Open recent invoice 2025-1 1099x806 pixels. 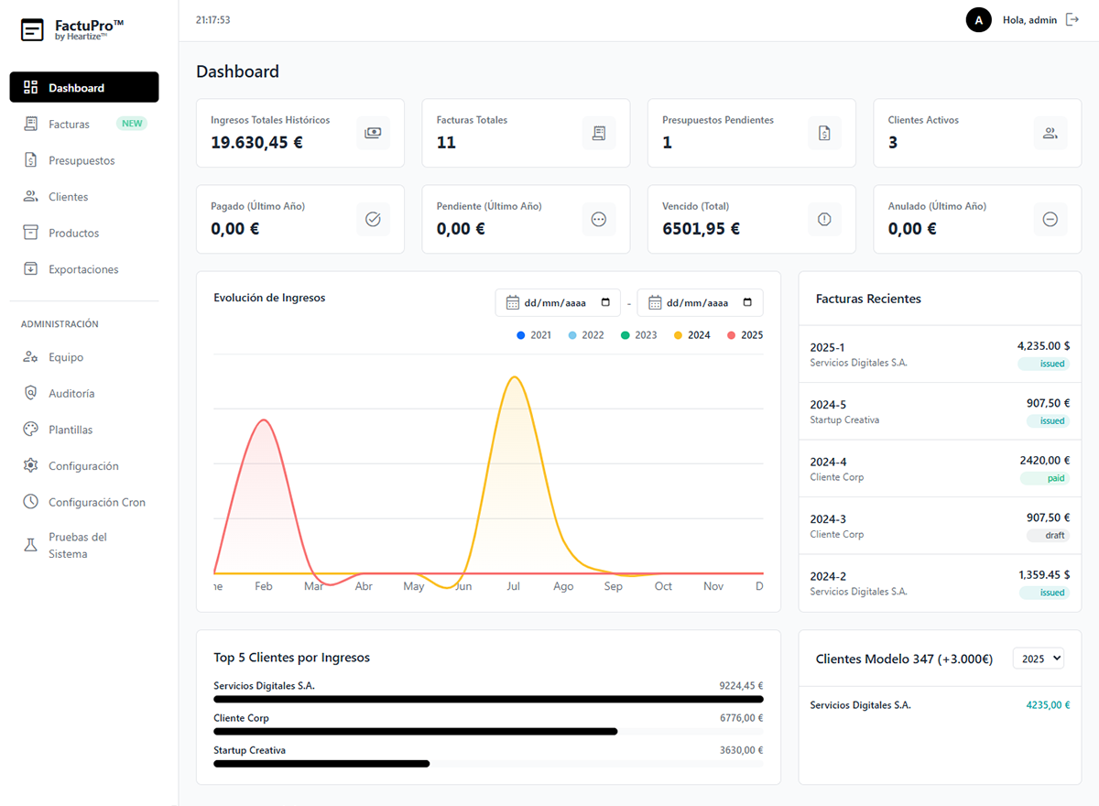pos(940,354)
